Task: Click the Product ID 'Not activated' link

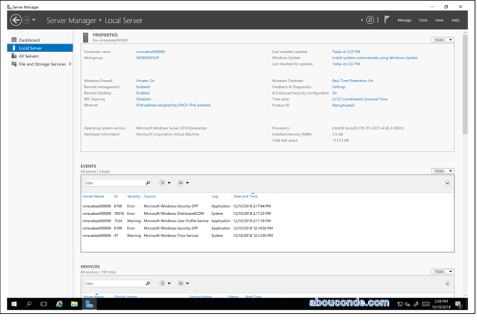Action: coord(343,105)
